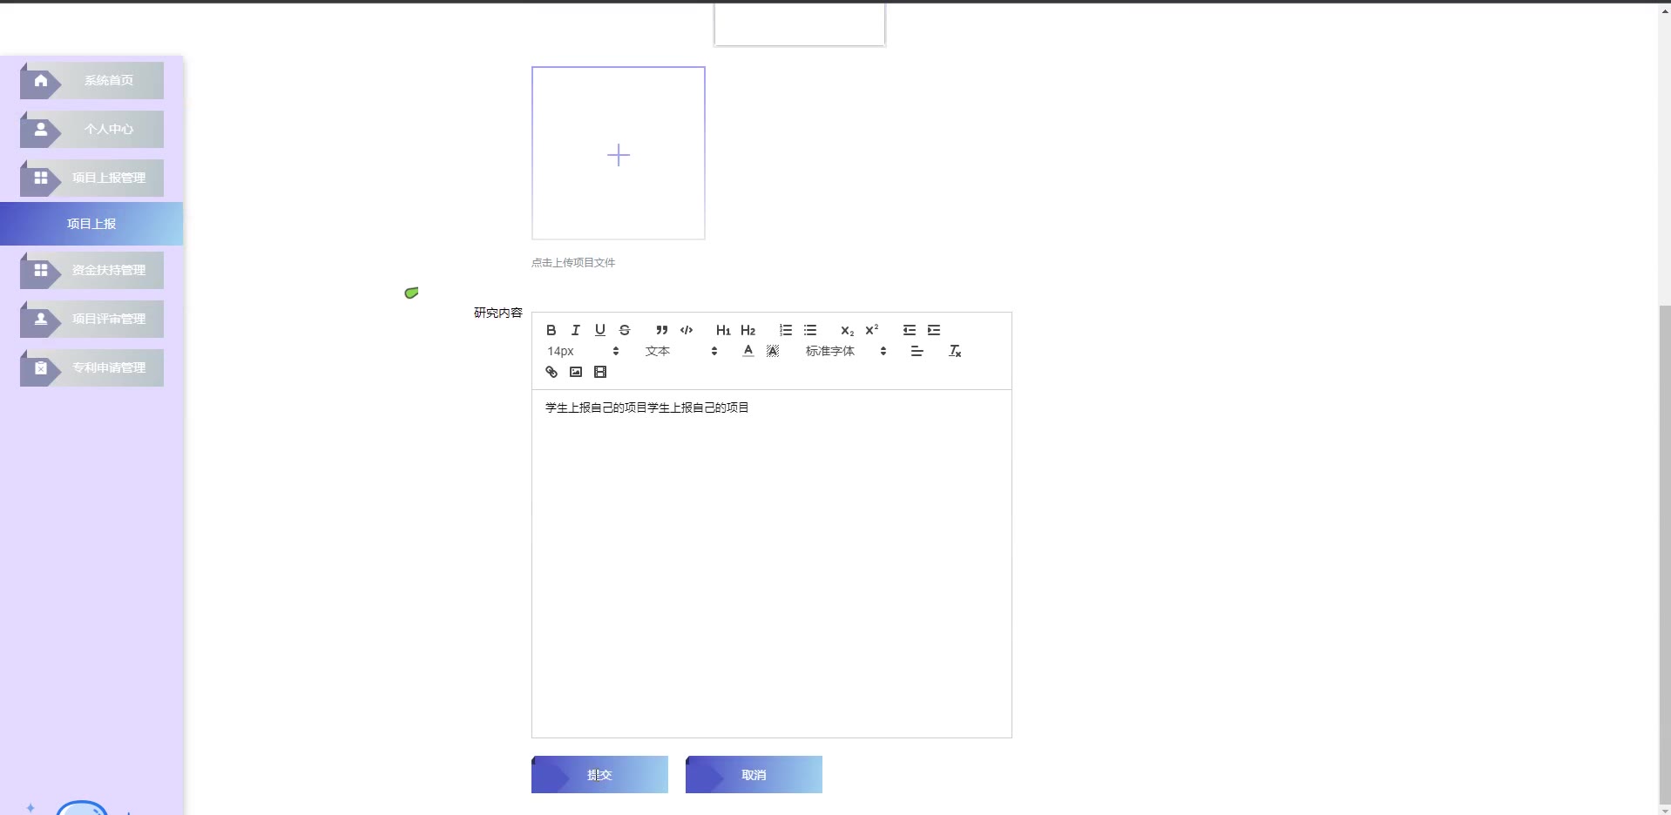Insert a hyperlink
The height and width of the screenshot is (815, 1671).
coord(551,372)
